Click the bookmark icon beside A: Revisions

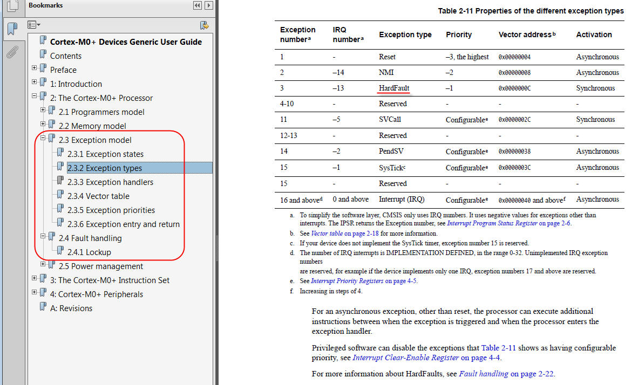click(x=43, y=306)
